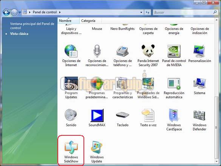Open Windows Update icon
The image size is (221, 166).
97,147
